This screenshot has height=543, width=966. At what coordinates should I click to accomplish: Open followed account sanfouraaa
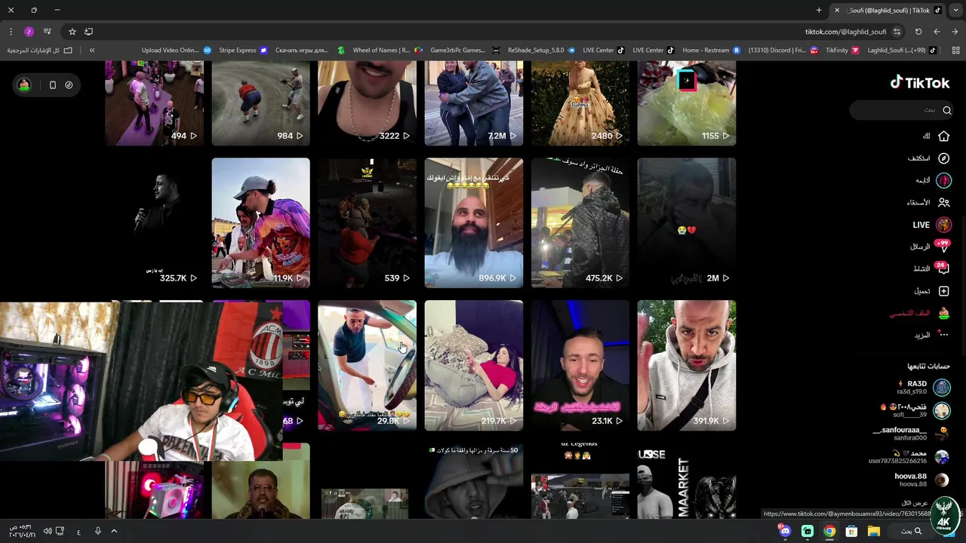click(912, 434)
